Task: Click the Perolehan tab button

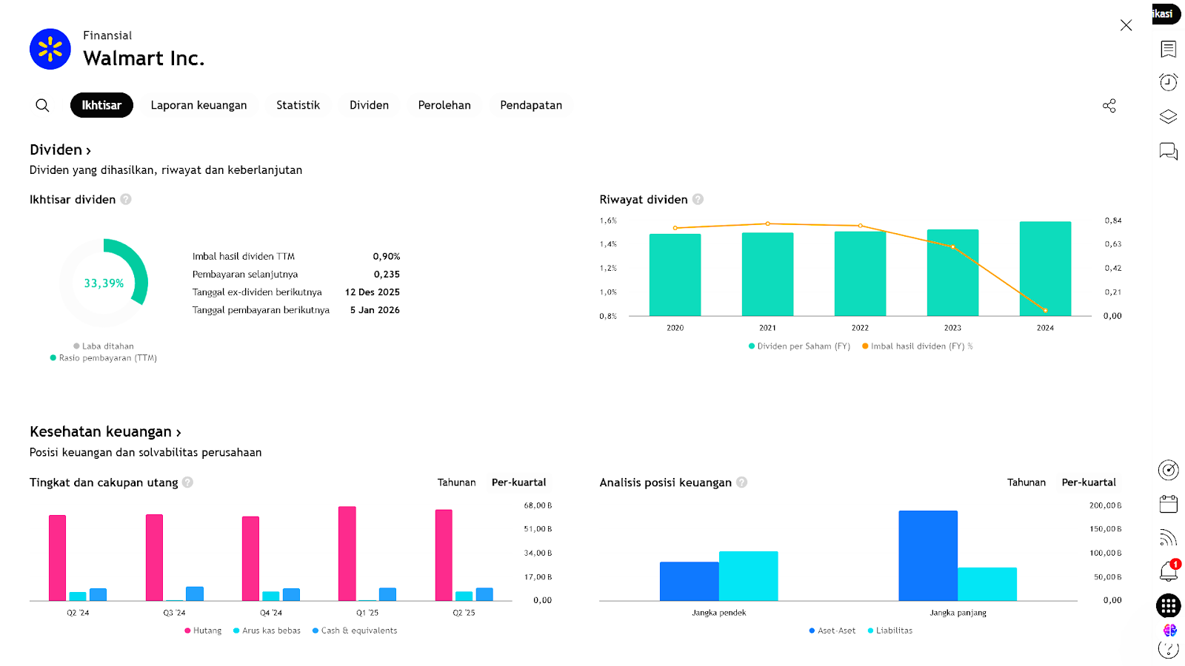Action: click(444, 105)
